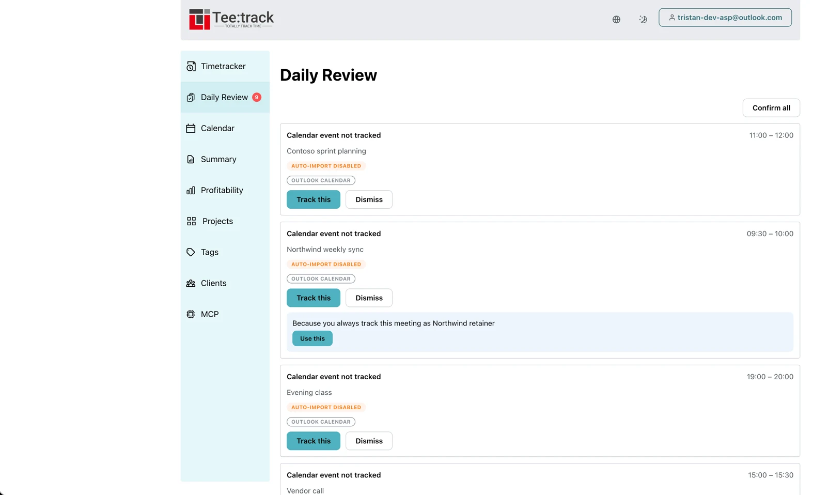813x495 pixels.
Task: Click the 19:00 – 20:00 time range
Action: tap(770, 377)
